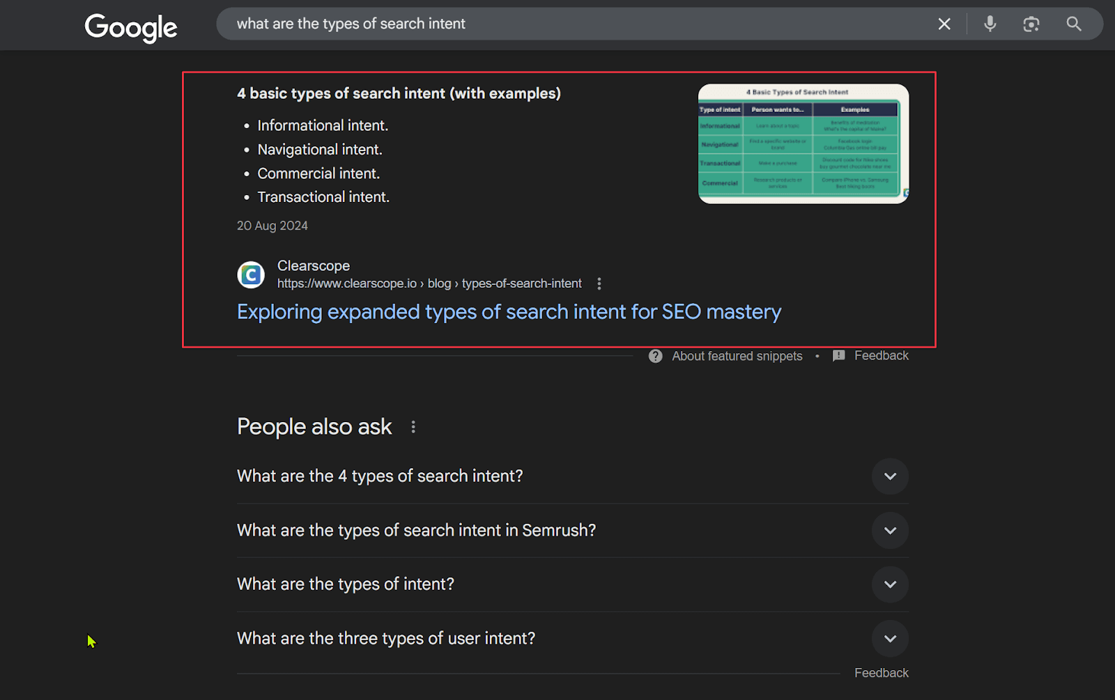Screen dimensions: 1115x700
Task: Select 'Navigational intent.' bullet text
Action: [x=320, y=150]
